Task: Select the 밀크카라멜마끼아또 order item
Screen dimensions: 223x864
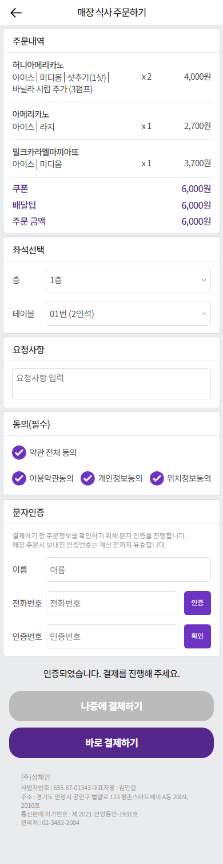Action: click(x=111, y=158)
